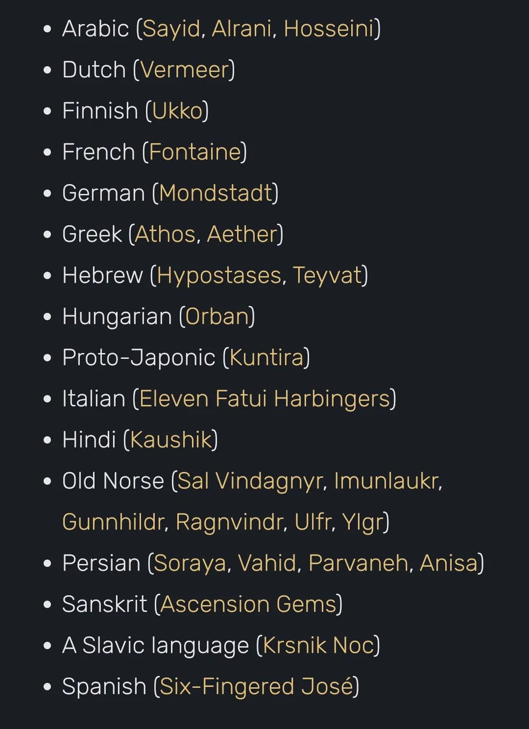This screenshot has height=729, width=529.
Task: Open the Ascension Gems link
Action: pyautogui.click(x=248, y=605)
